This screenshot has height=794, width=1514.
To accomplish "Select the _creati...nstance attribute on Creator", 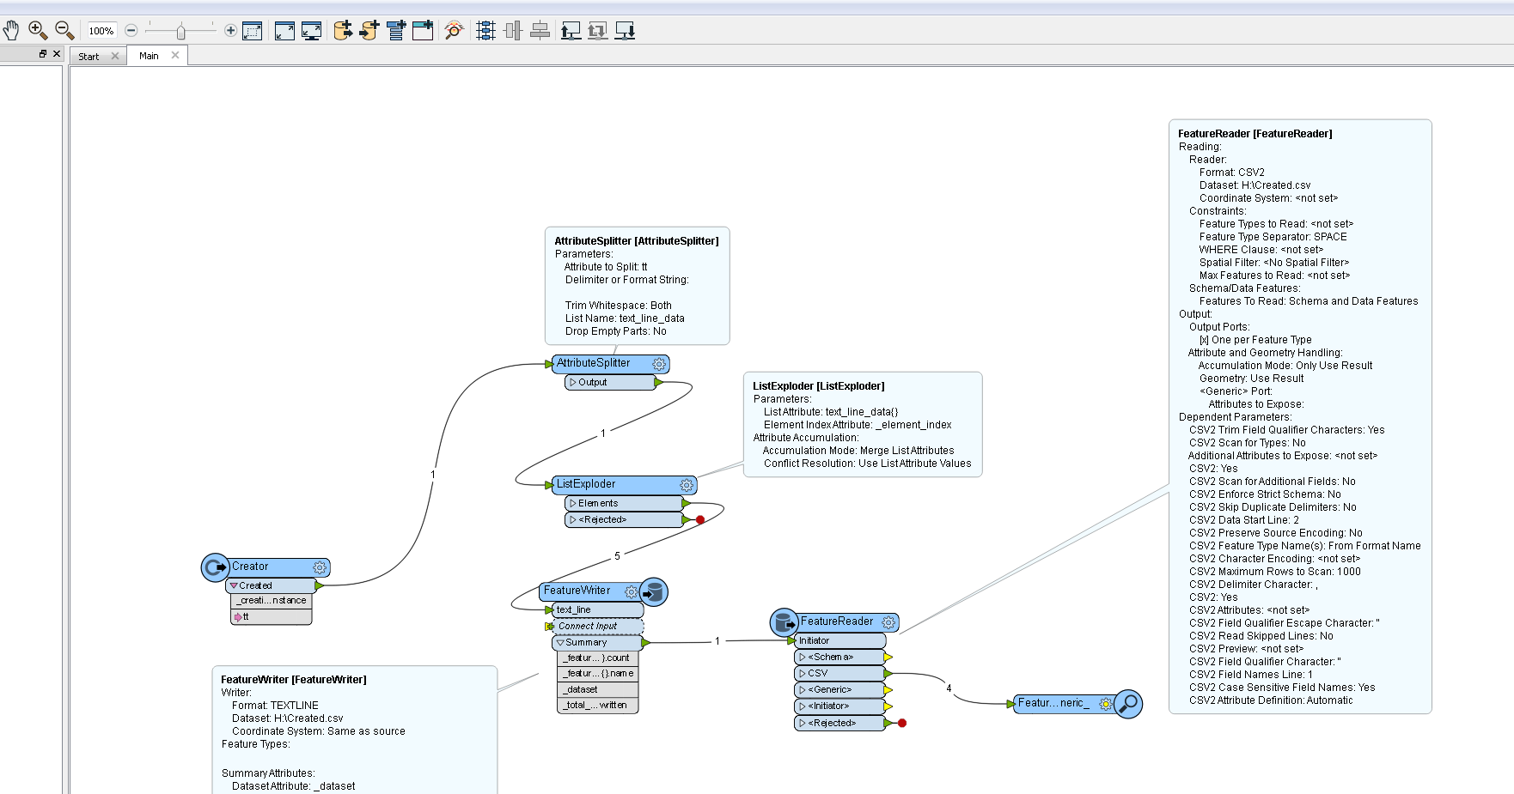I will point(271,601).
